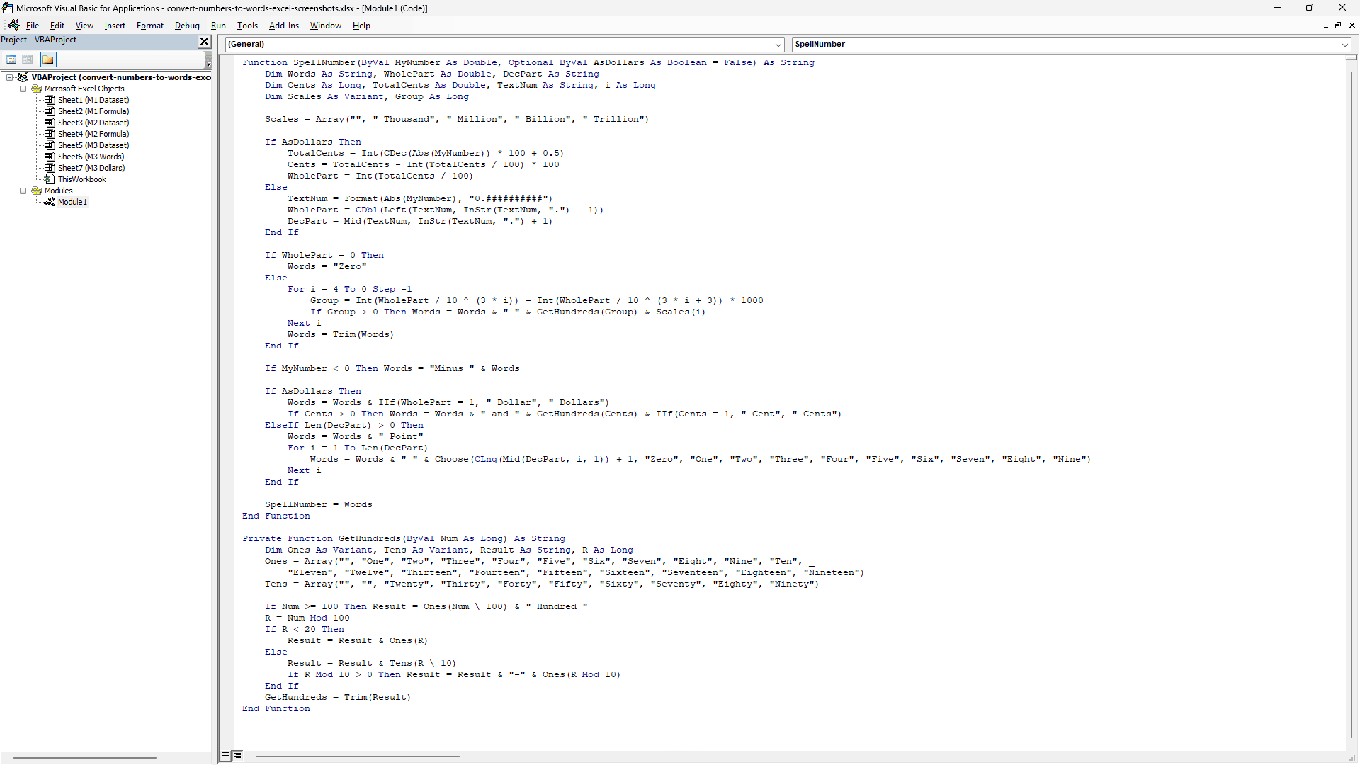Image resolution: width=1360 pixels, height=765 pixels.
Task: Click the split bar above vertical scrollbar
Action: (x=1351, y=57)
